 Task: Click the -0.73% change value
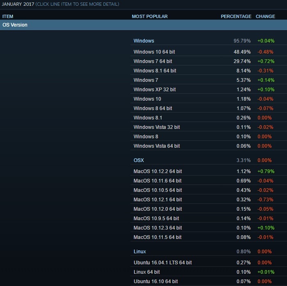[265, 200]
